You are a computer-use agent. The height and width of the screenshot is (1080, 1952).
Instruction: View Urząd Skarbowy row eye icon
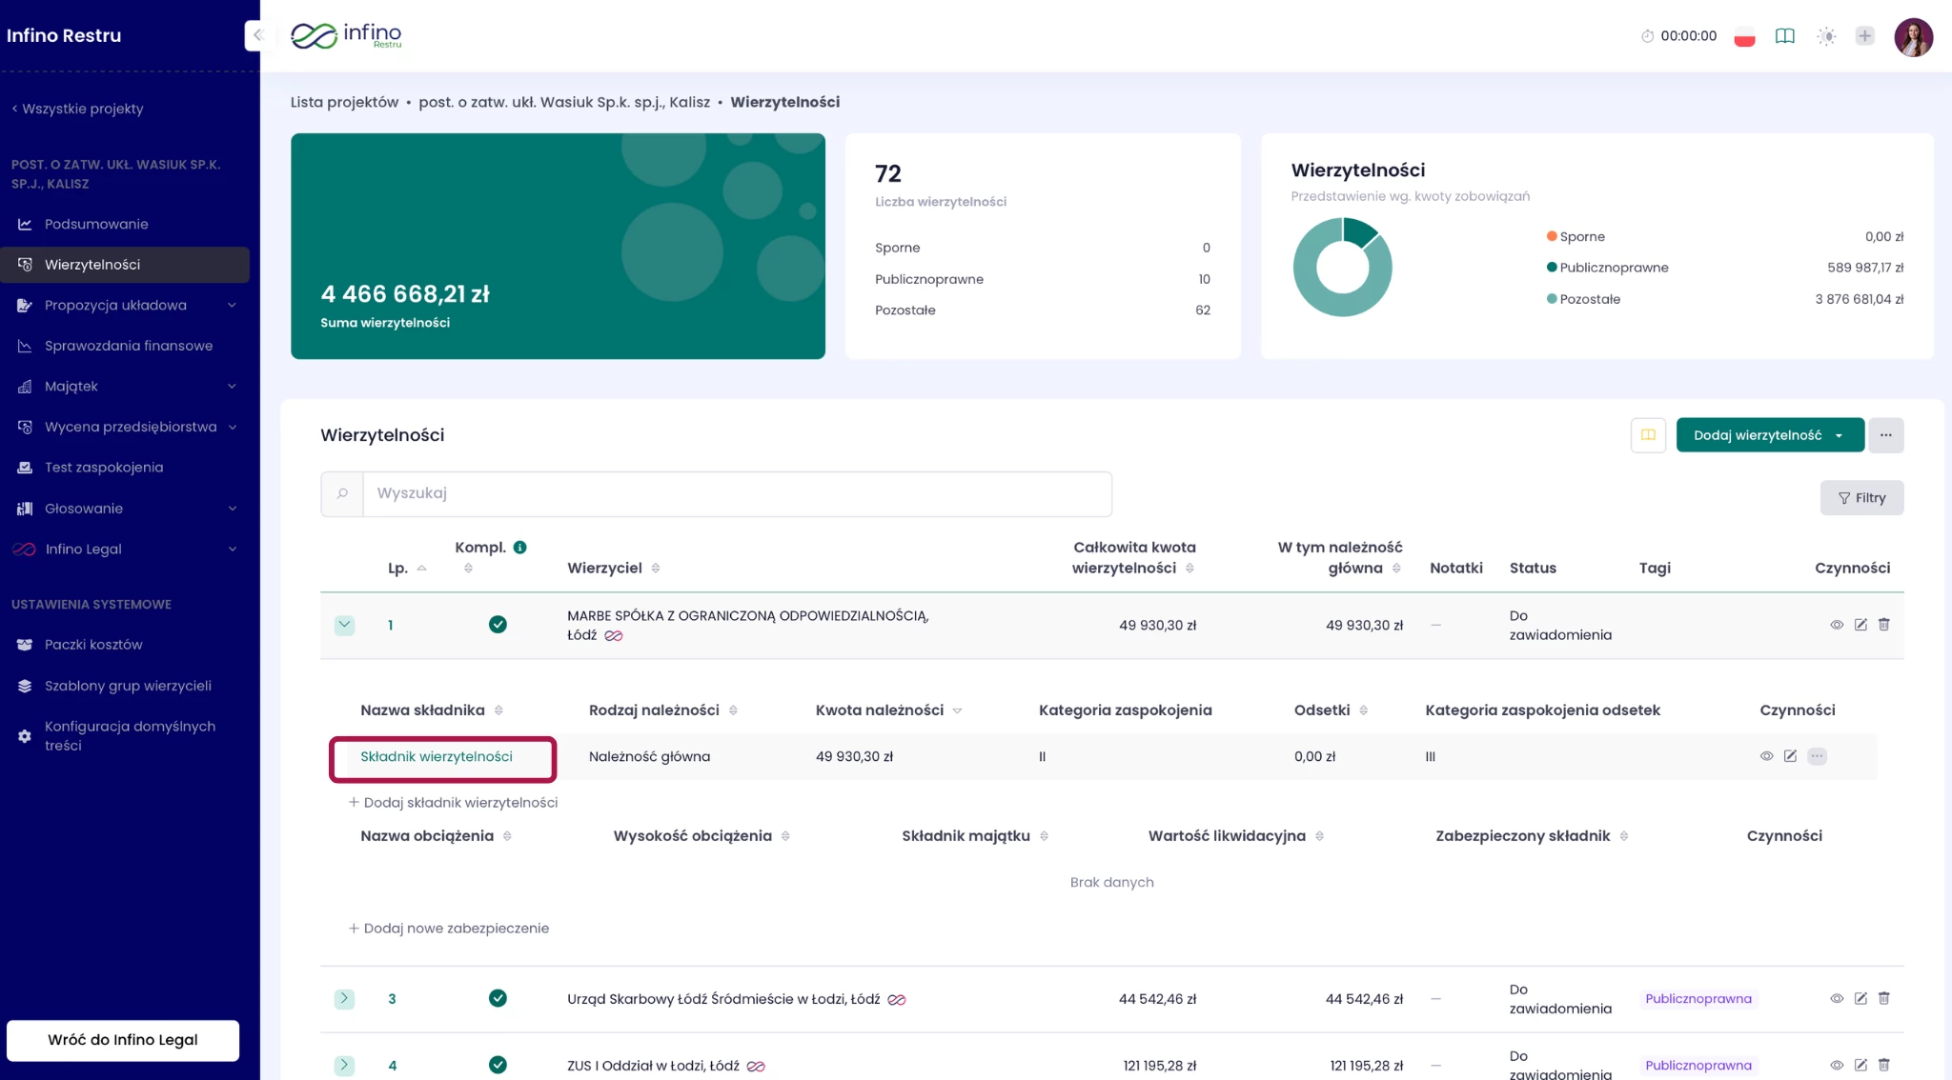point(1837,999)
